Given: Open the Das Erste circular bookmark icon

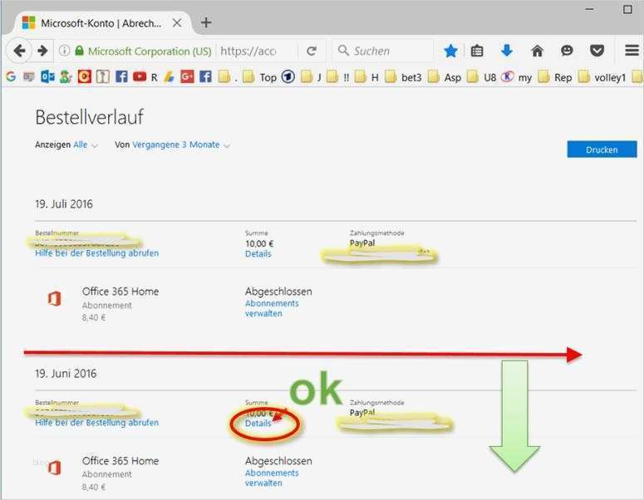Looking at the screenshot, I should point(288,76).
